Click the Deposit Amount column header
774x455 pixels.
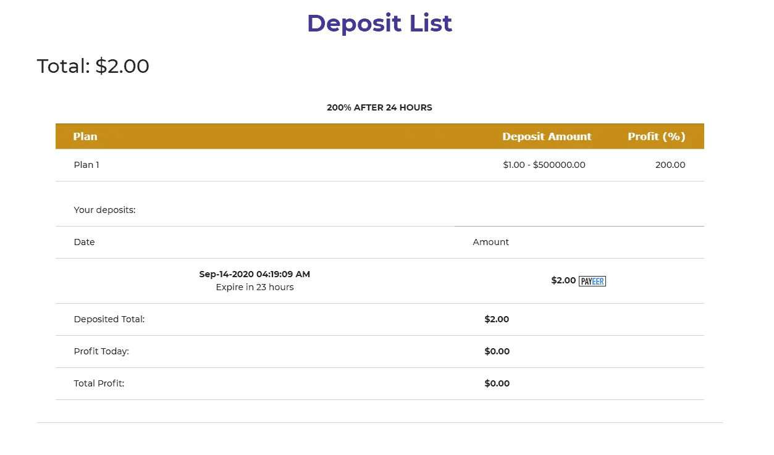click(x=547, y=136)
